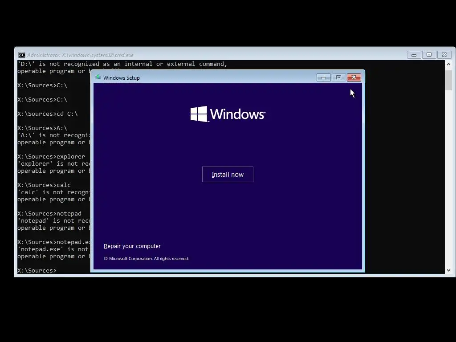Click the 'X:\Sources>cd C:\' line in cmd

pos(47,114)
